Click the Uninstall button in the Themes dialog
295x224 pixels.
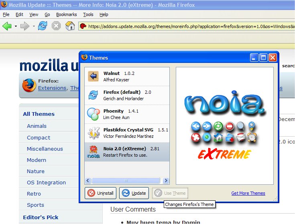click(x=100, y=193)
